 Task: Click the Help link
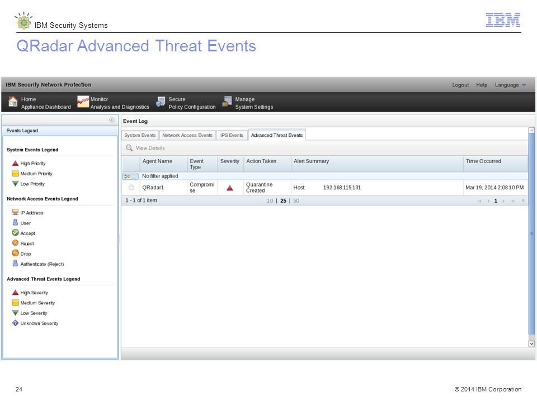click(x=482, y=85)
